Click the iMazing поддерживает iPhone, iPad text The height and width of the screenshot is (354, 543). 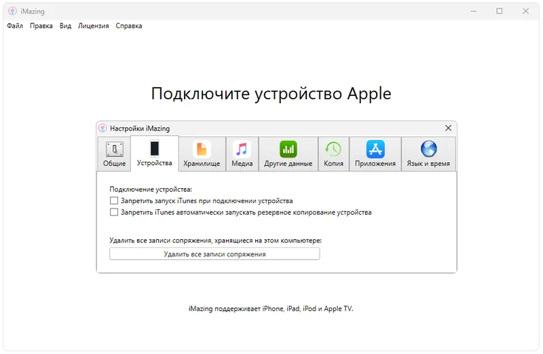[x=271, y=308]
